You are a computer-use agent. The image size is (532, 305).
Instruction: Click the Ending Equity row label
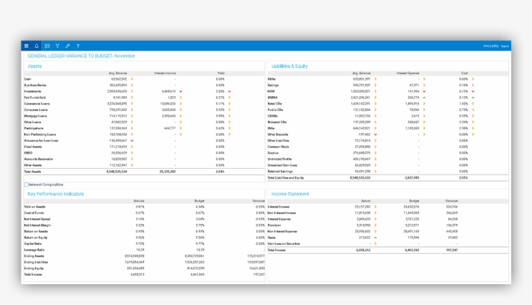click(x=34, y=269)
